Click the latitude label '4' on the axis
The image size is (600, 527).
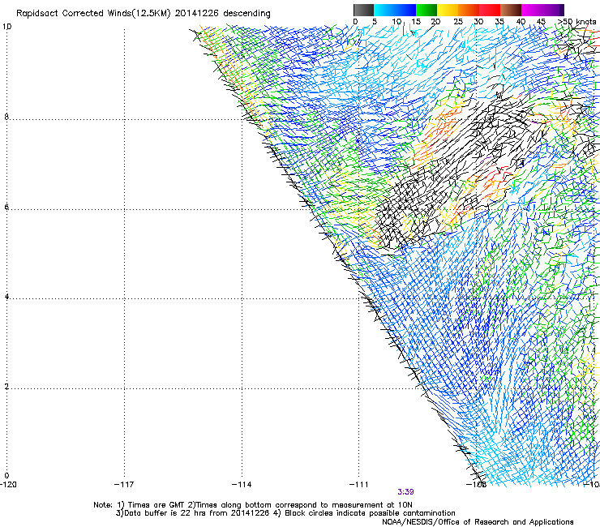(x=6, y=297)
